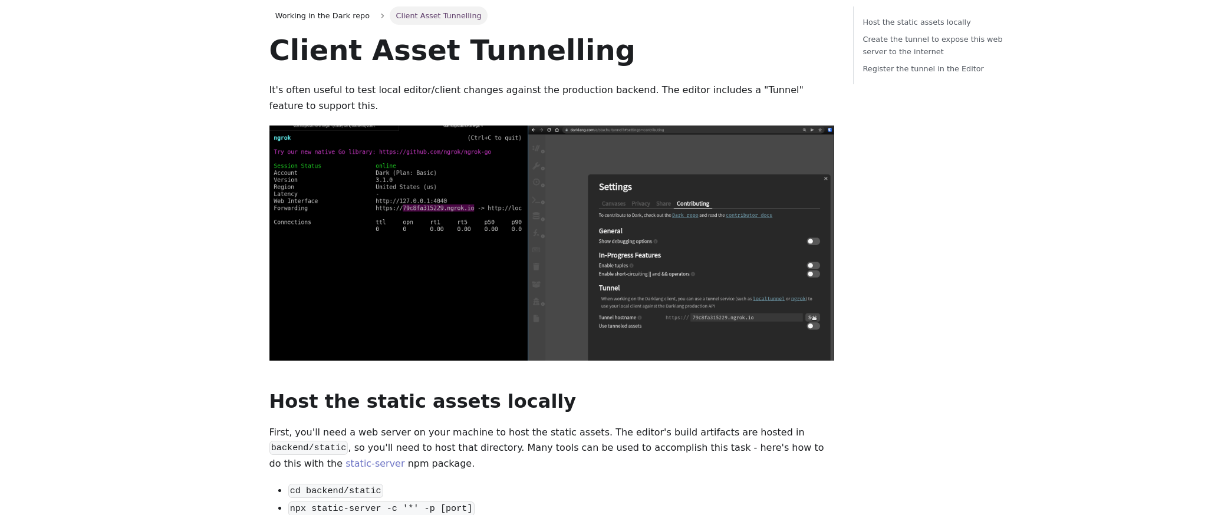Click the database icon in the Darklang sidebar
The image size is (1218, 515).
(x=536, y=216)
